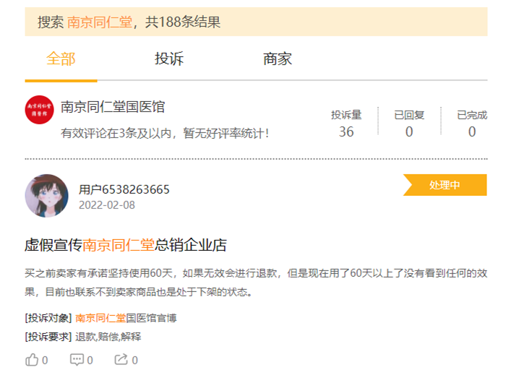Open anime avatar of 用户6538263665
511x375 pixels.
(x=47, y=196)
